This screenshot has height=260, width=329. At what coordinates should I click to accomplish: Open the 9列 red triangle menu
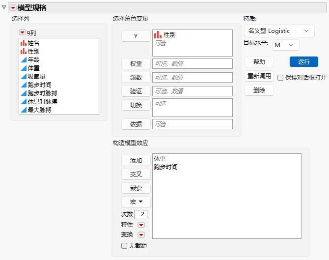(22, 32)
